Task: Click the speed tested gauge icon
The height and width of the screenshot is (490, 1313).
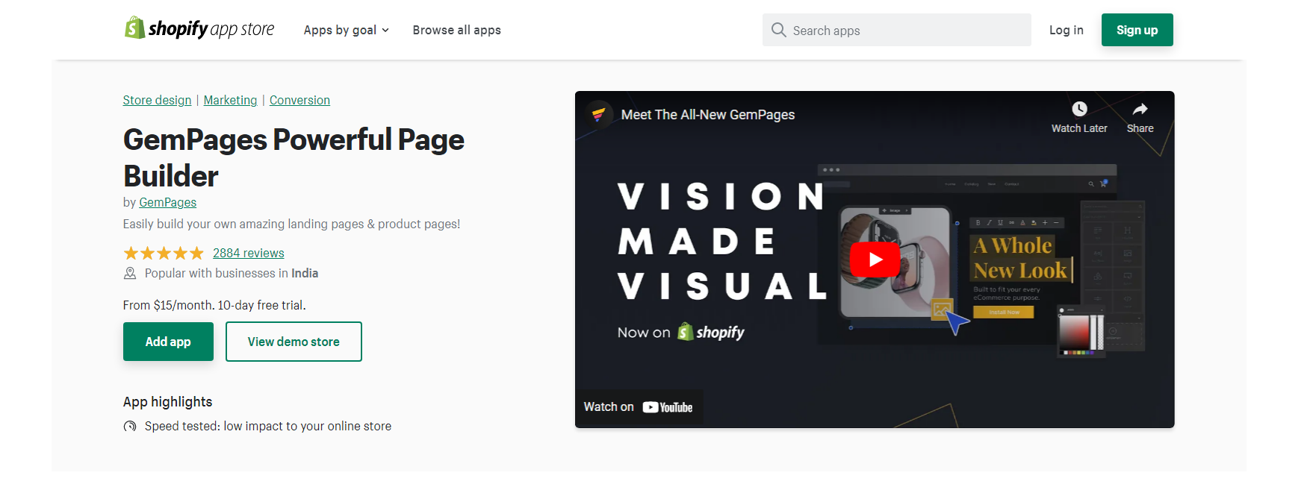Action: (130, 427)
